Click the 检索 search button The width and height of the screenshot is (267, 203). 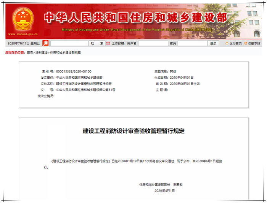[97, 43]
